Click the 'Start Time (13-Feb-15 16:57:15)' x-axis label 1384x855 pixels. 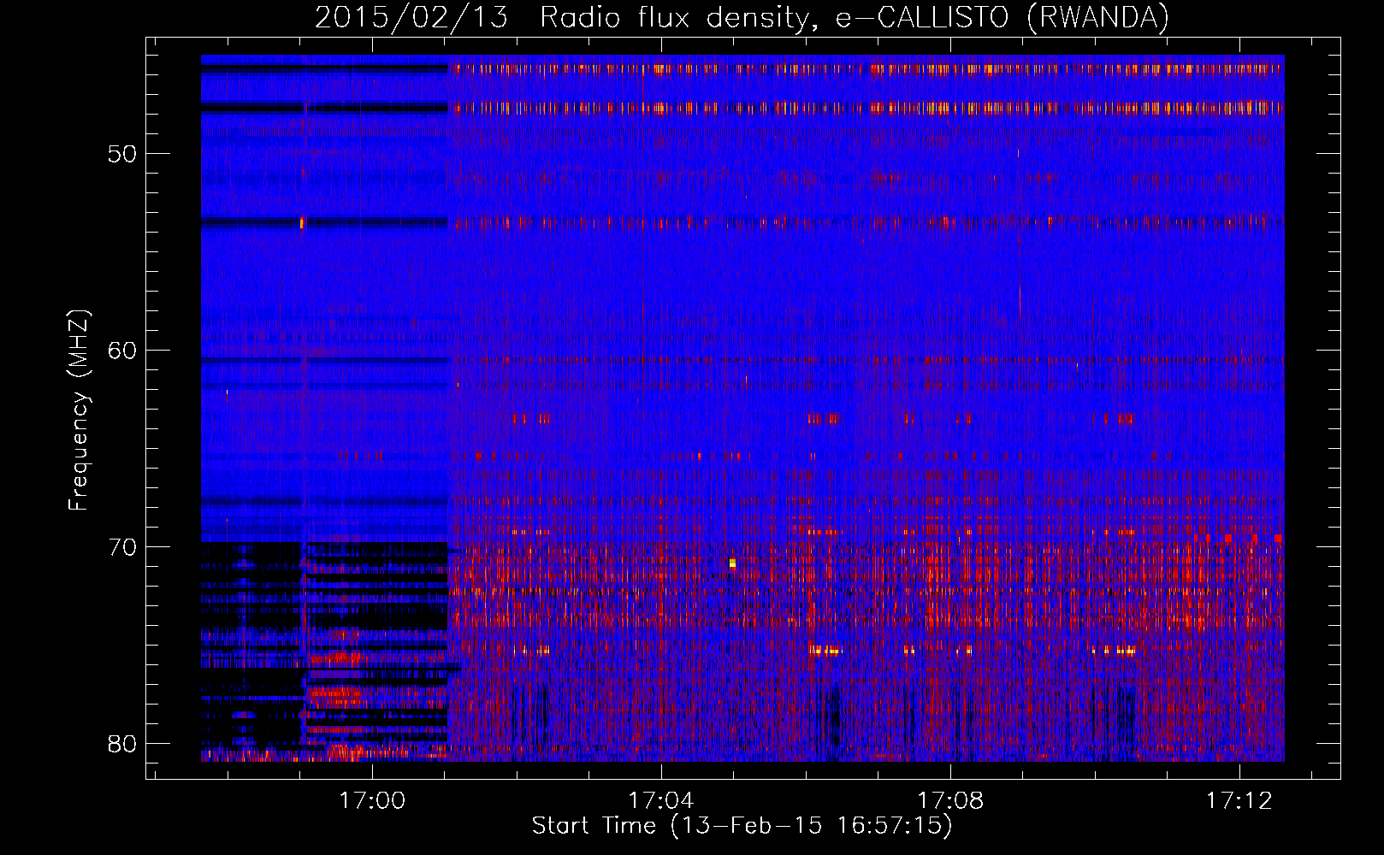coord(742,826)
